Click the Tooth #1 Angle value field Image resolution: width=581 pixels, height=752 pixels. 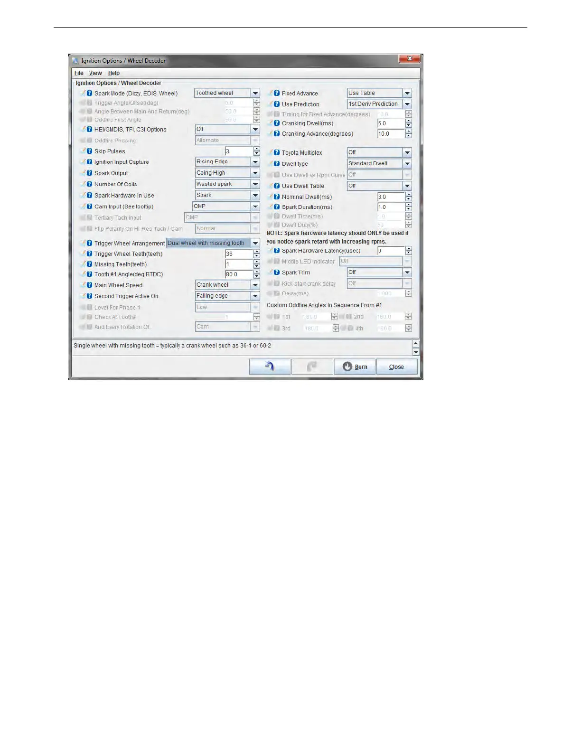click(x=239, y=274)
